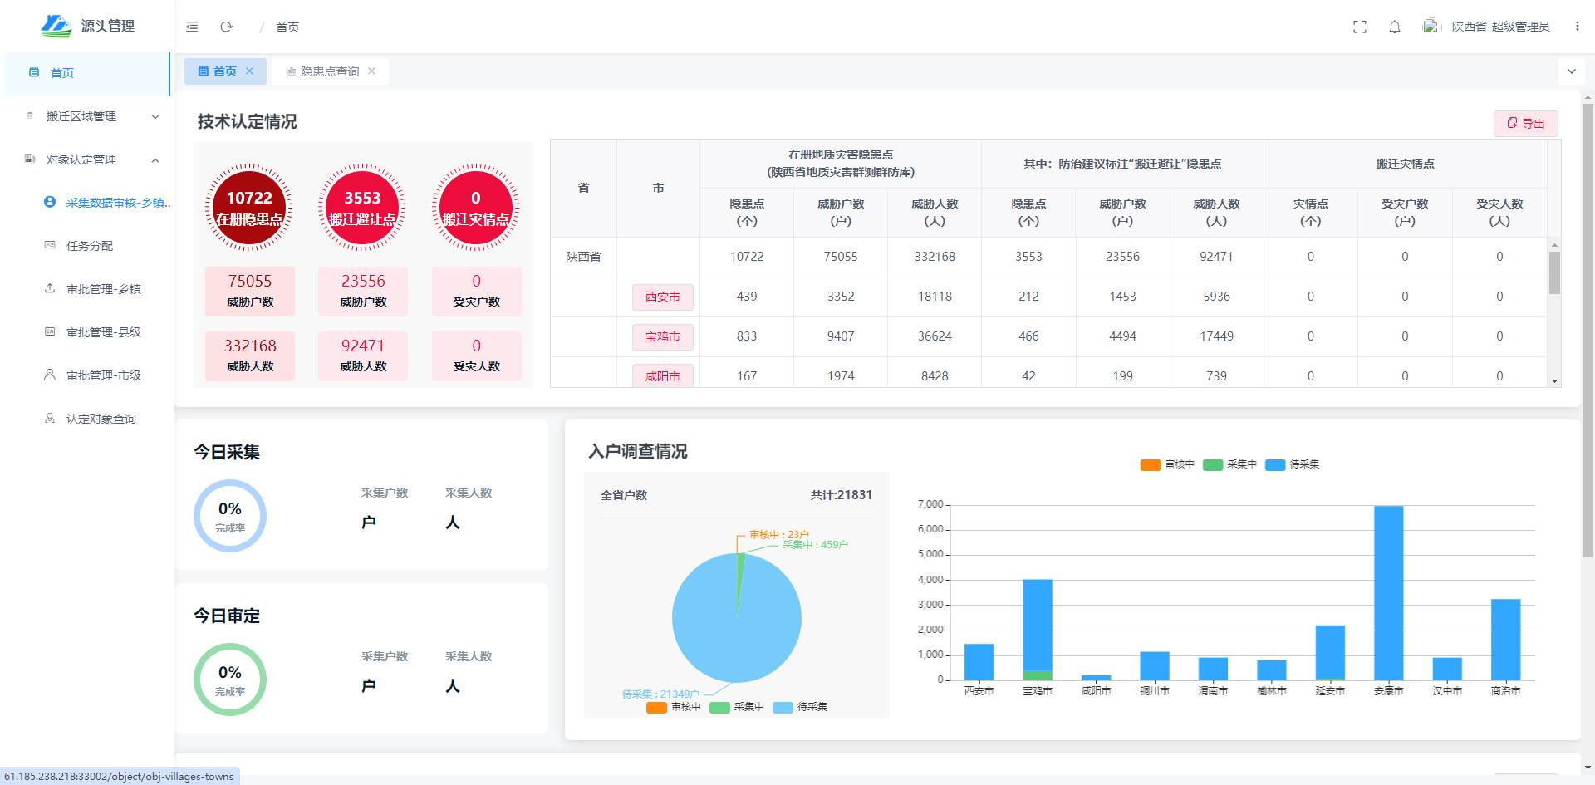Image resolution: width=1595 pixels, height=785 pixels.
Task: Click the refresh icon in the header
Action: pos(226,27)
